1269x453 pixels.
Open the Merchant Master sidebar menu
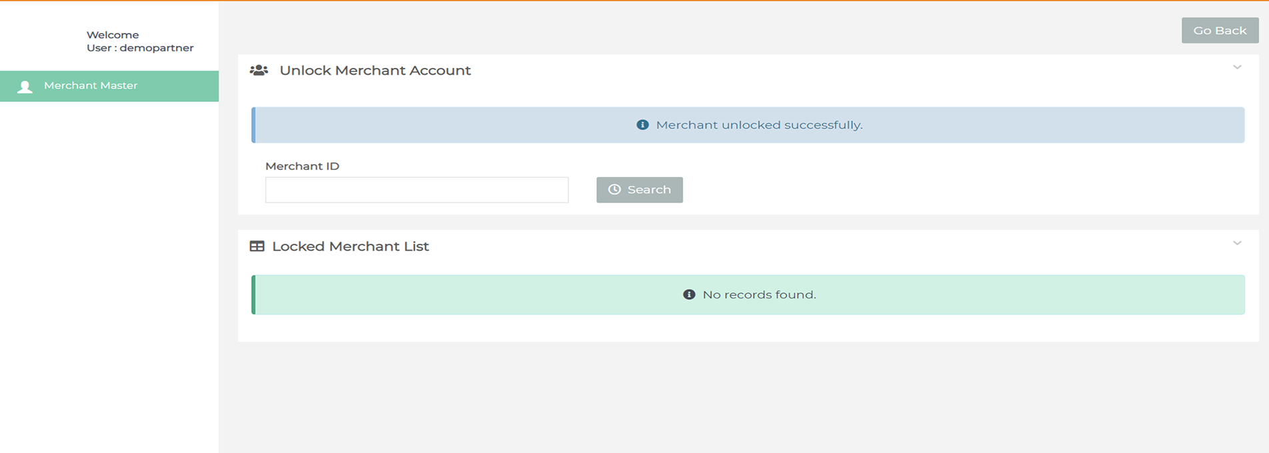coord(91,86)
